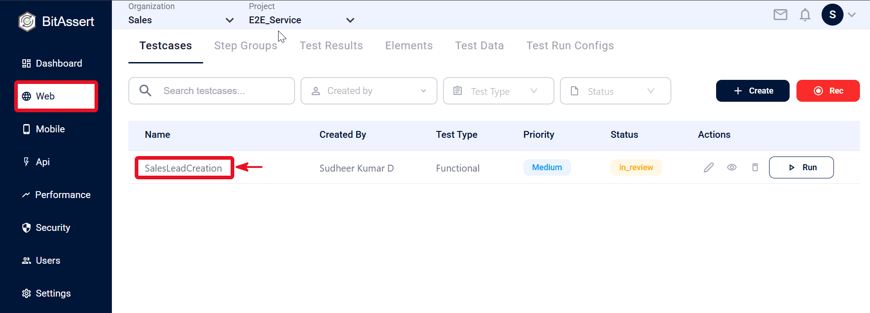Expand the Created by filter
This screenshot has width=870, height=313.
tap(369, 91)
